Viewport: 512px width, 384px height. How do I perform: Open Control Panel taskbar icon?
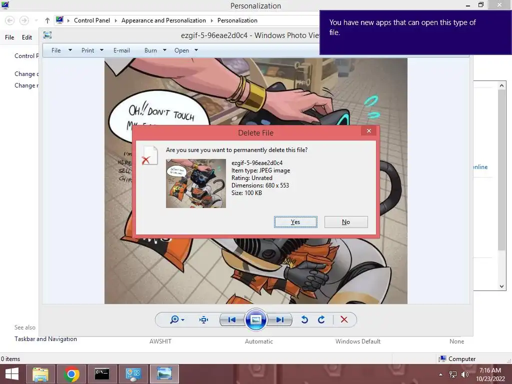pyautogui.click(x=133, y=374)
